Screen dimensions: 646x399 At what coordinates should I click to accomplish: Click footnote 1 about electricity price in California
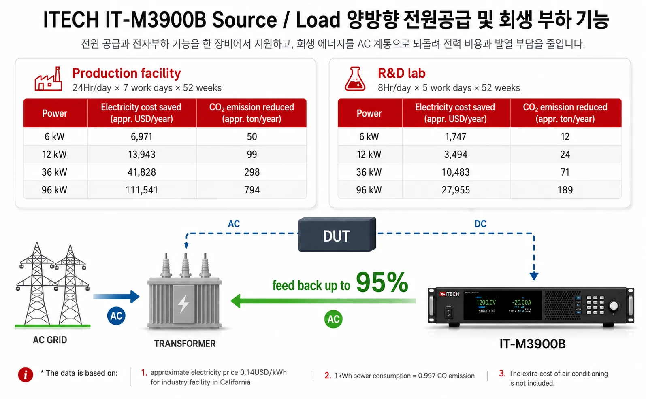pos(214,377)
